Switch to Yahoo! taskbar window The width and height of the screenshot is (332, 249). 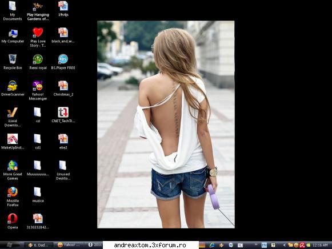point(69,245)
